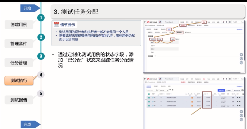Image resolution: width=247 pixels, height=129 pixels.
Task: Click document icon in upper screenshot header
Action: click(230, 22)
